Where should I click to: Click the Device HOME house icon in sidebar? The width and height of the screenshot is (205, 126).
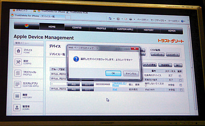[18, 51]
